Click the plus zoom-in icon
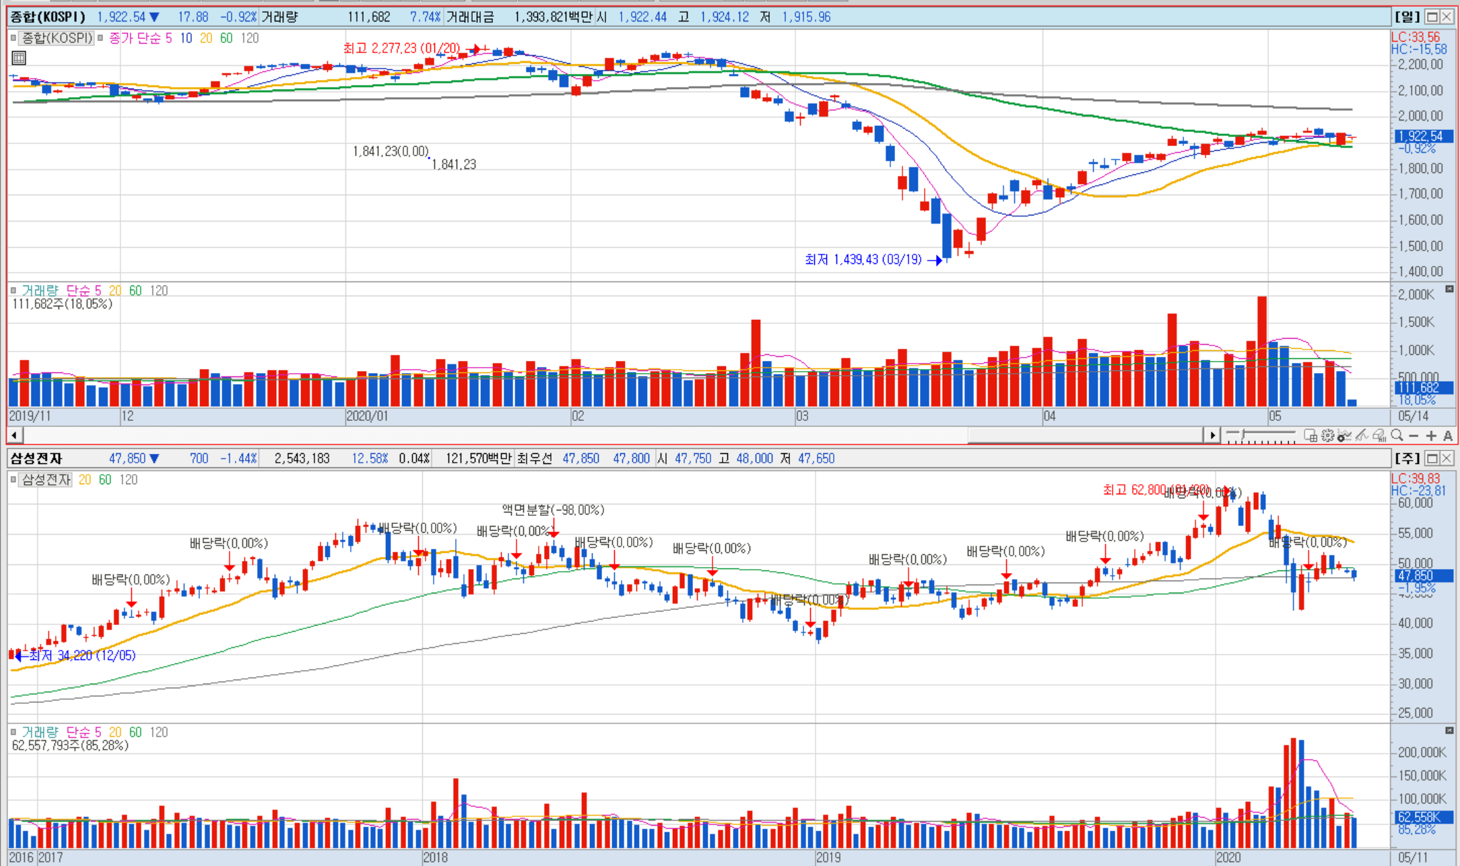Viewport: 1460px width, 866px height. click(1431, 436)
